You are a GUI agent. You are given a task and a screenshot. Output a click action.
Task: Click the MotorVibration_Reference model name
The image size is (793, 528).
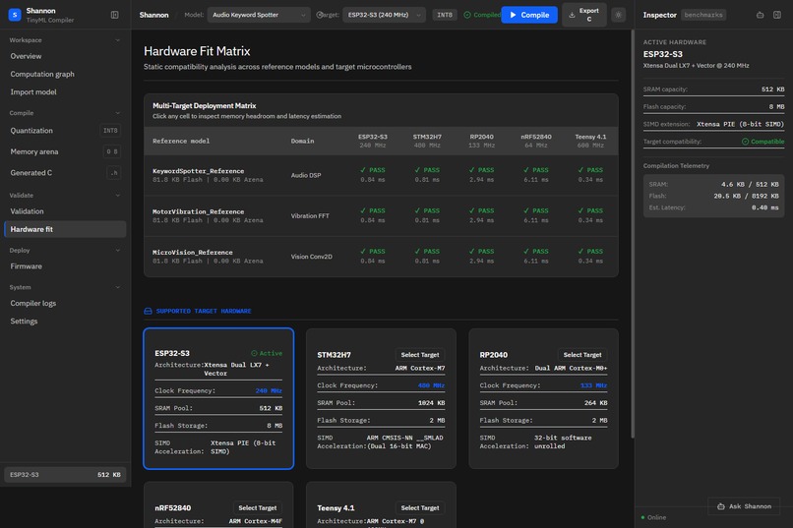(199, 211)
